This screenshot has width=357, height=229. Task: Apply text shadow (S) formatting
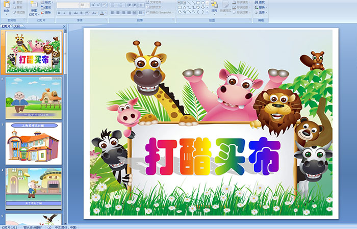[82, 13]
